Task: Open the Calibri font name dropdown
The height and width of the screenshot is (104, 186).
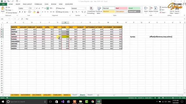Action: (x=28, y=8)
